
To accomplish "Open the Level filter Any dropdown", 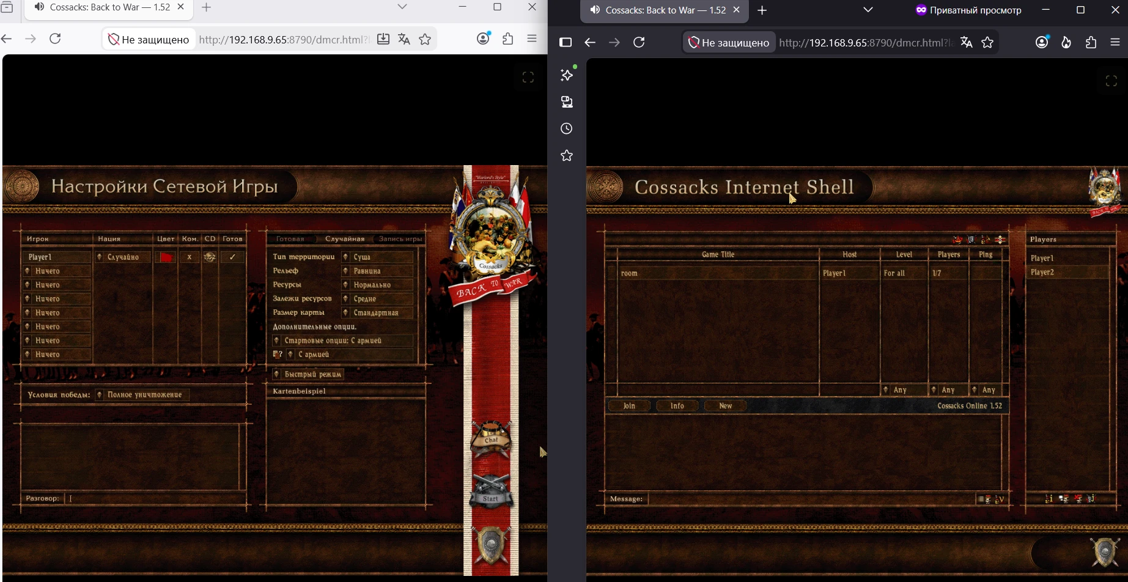I will pyautogui.click(x=904, y=390).
